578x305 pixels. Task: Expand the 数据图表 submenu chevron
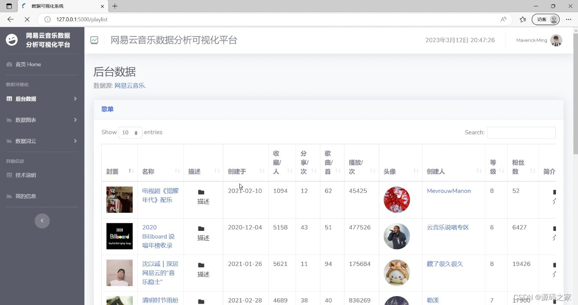(75, 120)
